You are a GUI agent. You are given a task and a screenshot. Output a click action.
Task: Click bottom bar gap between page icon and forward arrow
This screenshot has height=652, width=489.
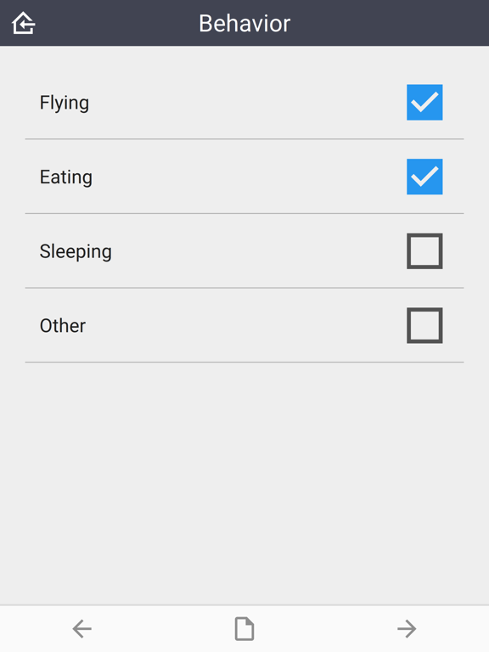click(x=325, y=628)
